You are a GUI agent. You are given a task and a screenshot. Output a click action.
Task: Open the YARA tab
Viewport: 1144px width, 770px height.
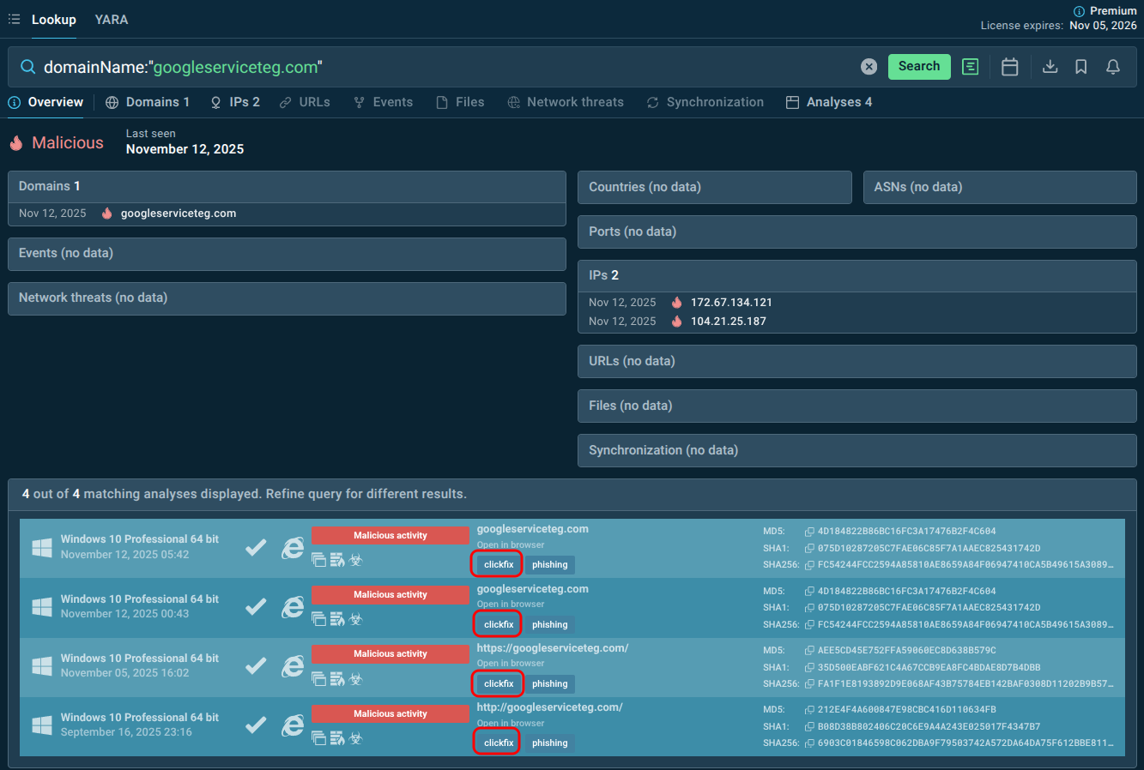tap(112, 20)
